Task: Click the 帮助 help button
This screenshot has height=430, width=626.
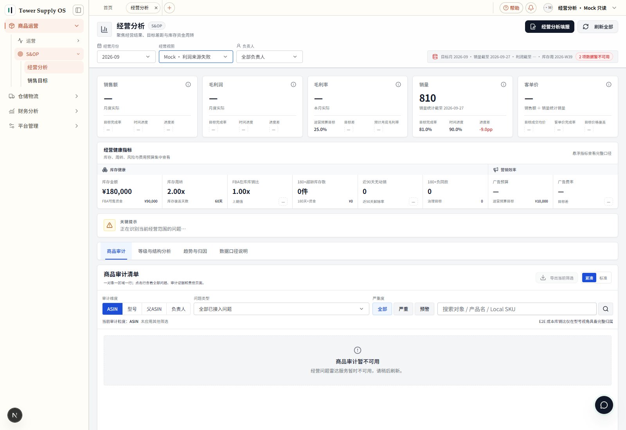Action: [511, 8]
